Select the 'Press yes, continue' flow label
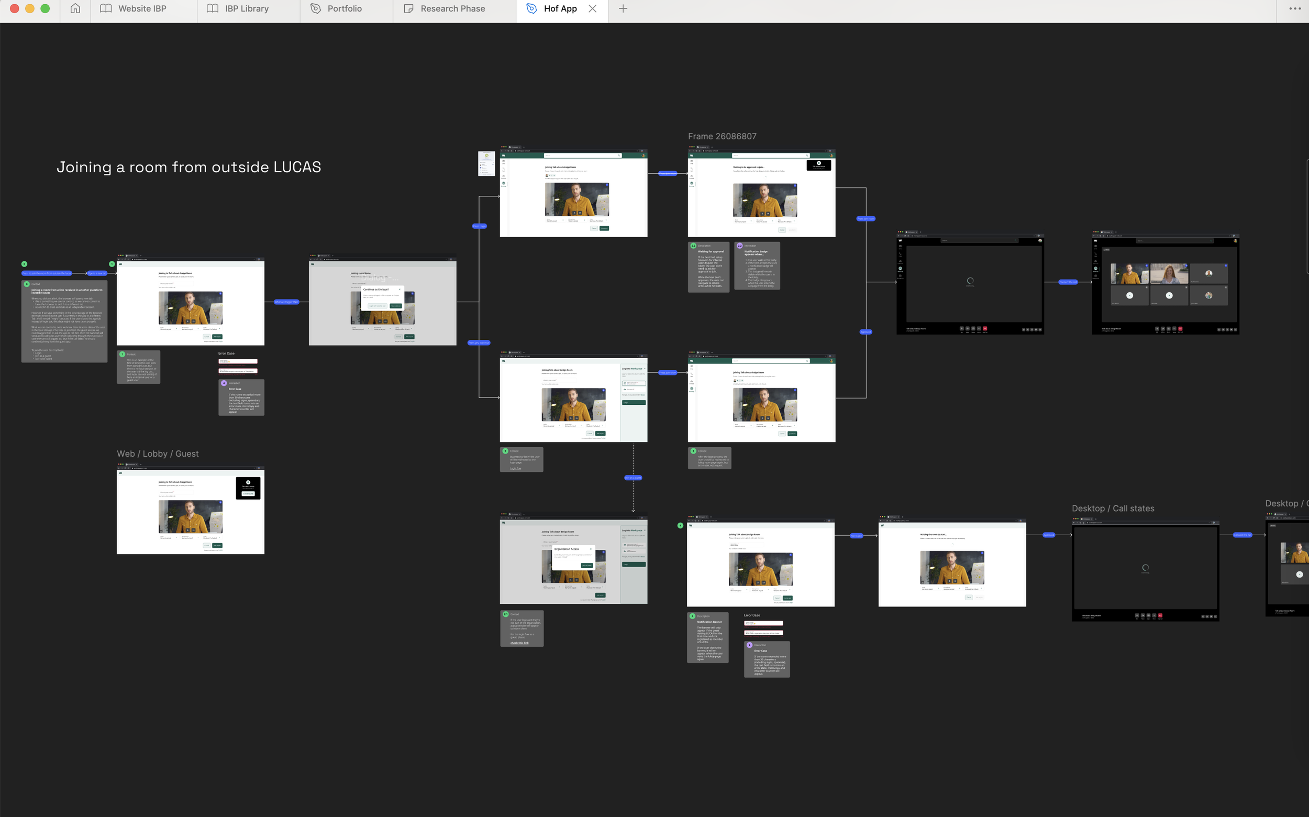1309x817 pixels. coord(479,343)
